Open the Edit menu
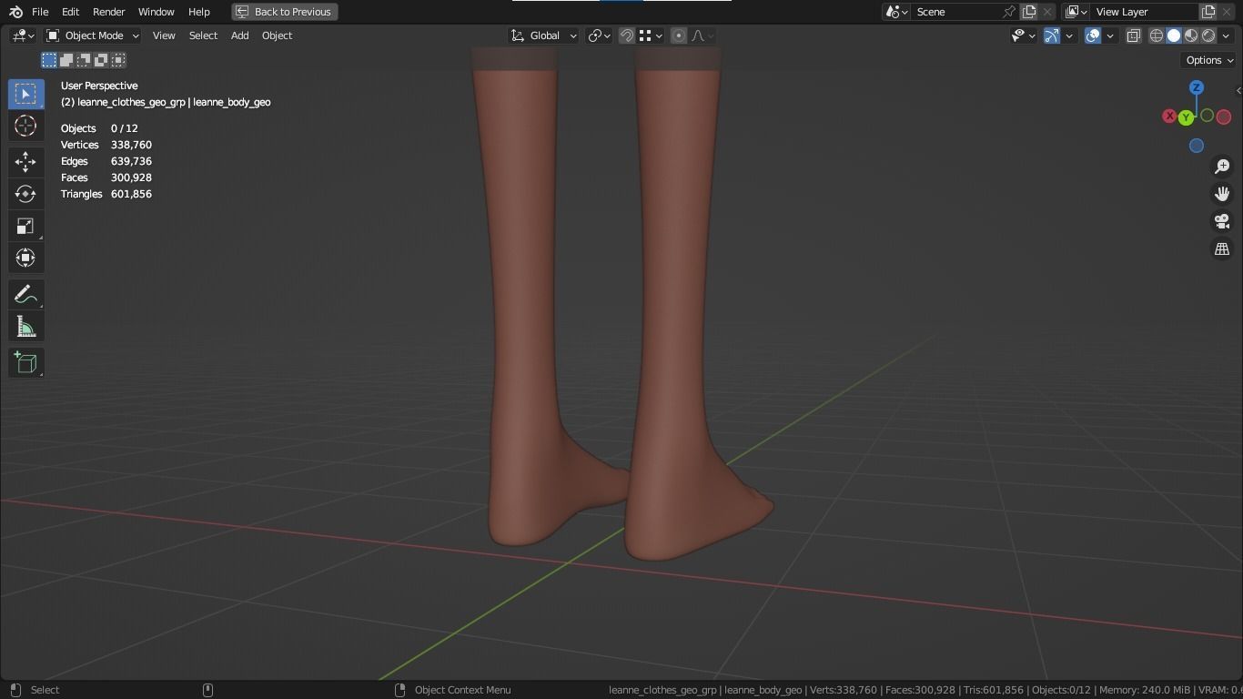The image size is (1243, 699). point(70,12)
